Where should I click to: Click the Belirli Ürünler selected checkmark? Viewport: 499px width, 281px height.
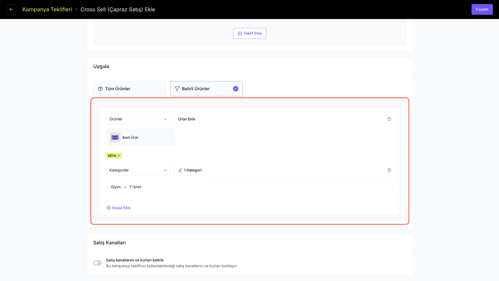[x=236, y=89]
